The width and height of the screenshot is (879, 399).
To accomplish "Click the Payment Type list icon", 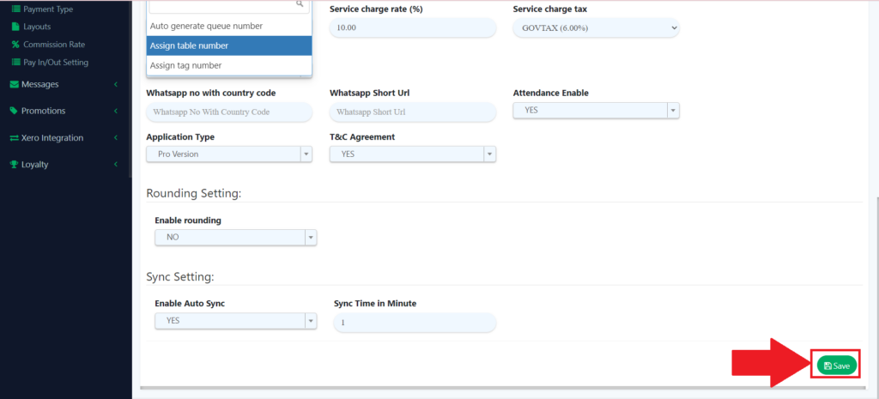I will [x=15, y=9].
